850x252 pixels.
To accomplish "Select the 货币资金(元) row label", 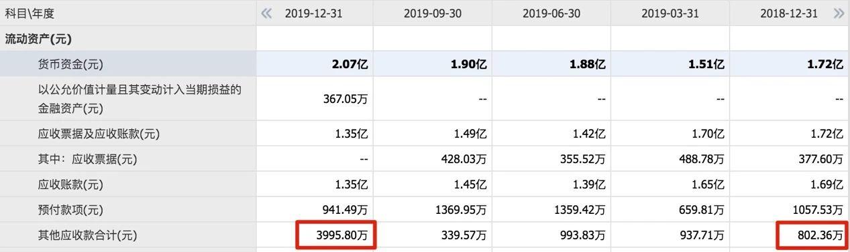I will [x=71, y=65].
